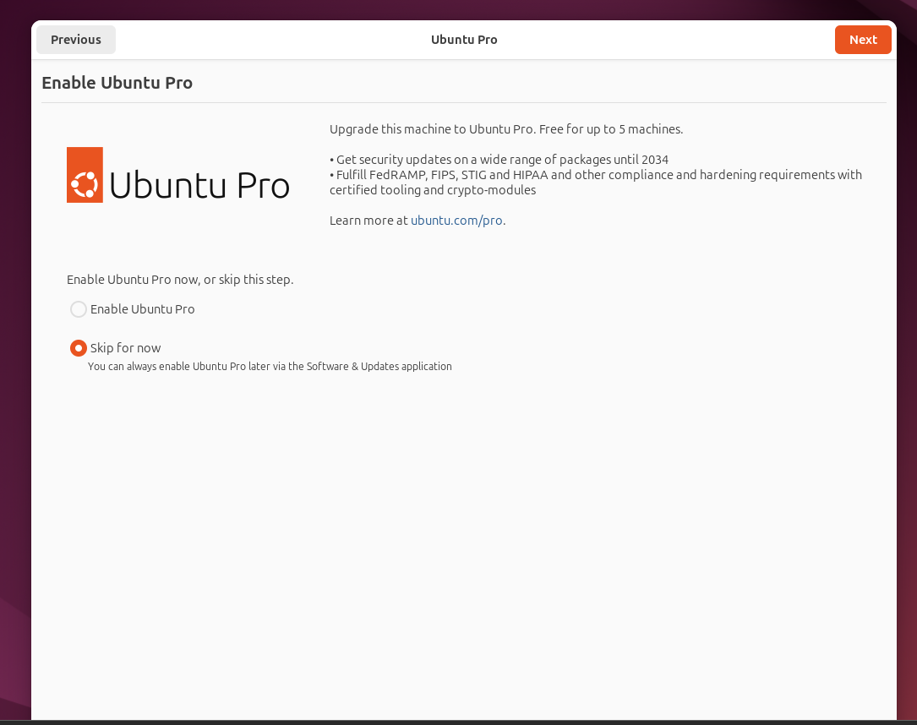The height and width of the screenshot is (725, 917).
Task: Click 'Enable Ubuntu Pro now, or skip' text
Action: 180,280
